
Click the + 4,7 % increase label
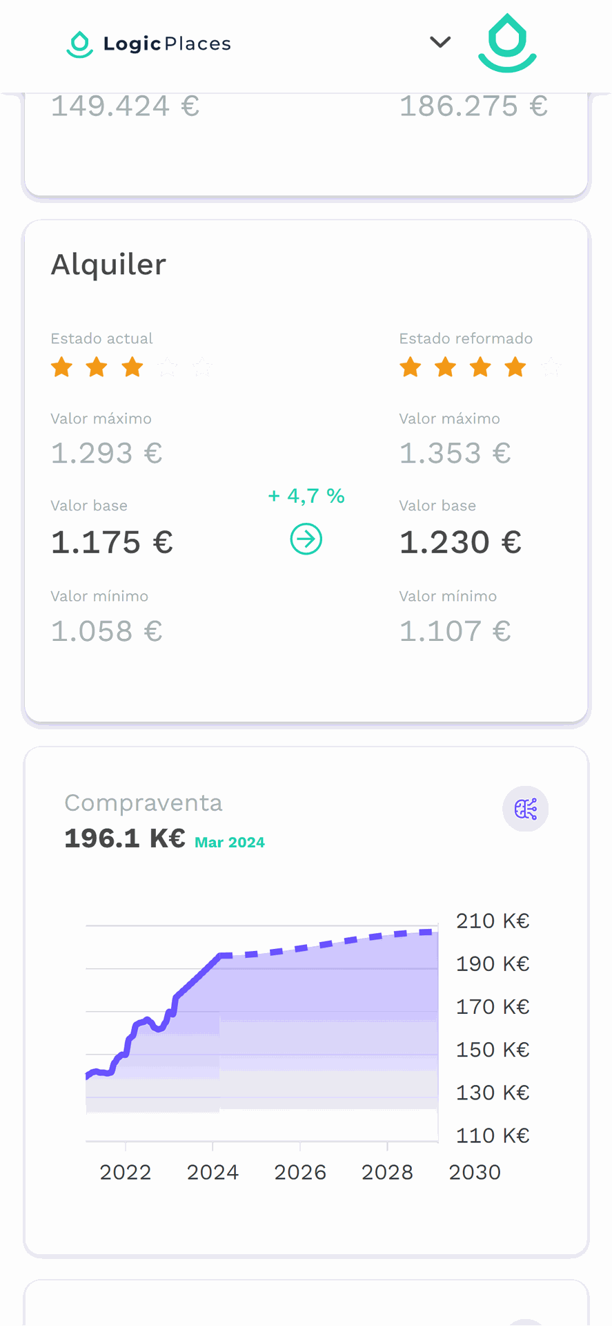(x=306, y=496)
